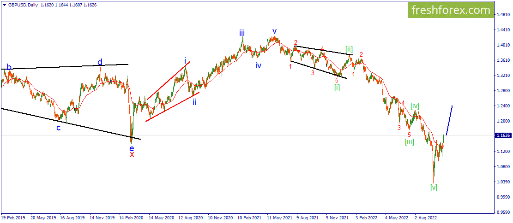Click the 2 Aug 2022 date label
This screenshot has width=513, height=223.
[426, 217]
